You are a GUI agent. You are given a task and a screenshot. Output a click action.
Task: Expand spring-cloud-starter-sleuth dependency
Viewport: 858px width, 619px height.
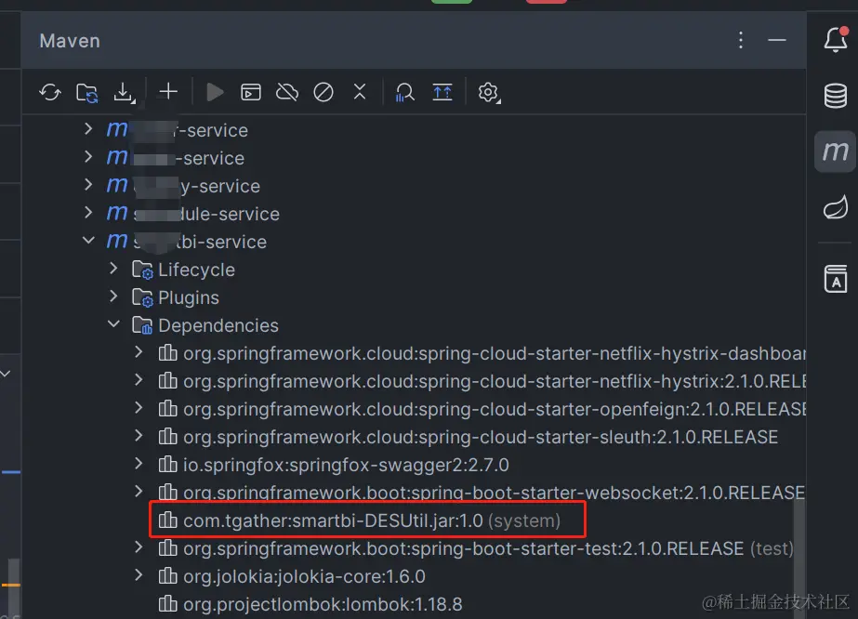click(139, 436)
